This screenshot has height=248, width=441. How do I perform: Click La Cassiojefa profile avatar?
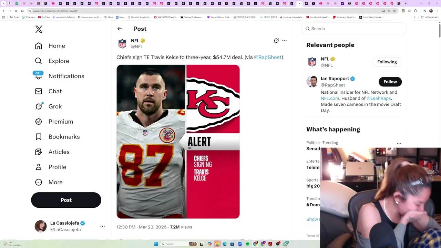pos(41,226)
